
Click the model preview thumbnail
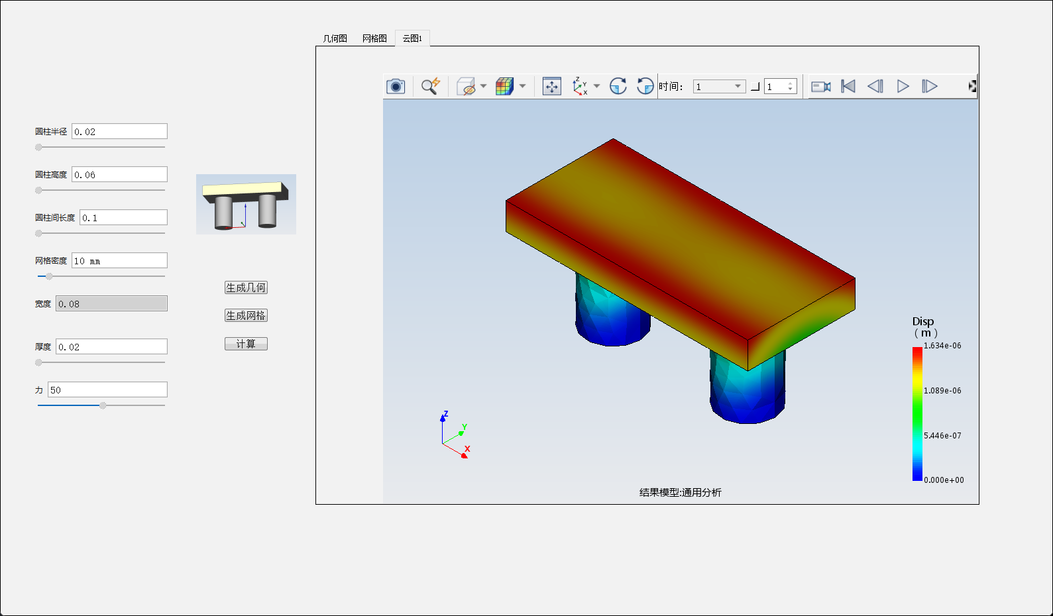[246, 204]
